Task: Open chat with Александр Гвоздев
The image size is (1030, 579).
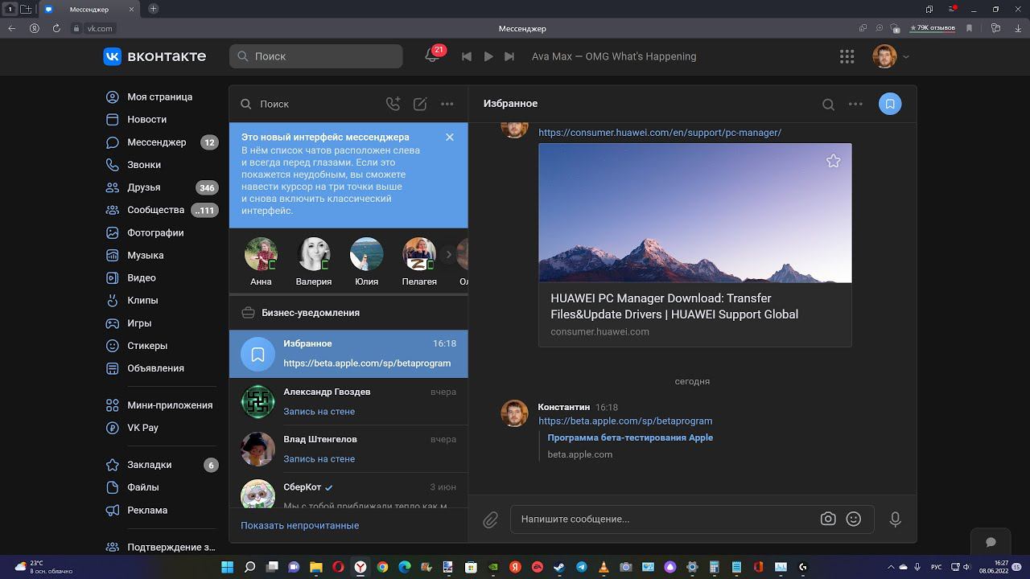Action: tap(348, 401)
